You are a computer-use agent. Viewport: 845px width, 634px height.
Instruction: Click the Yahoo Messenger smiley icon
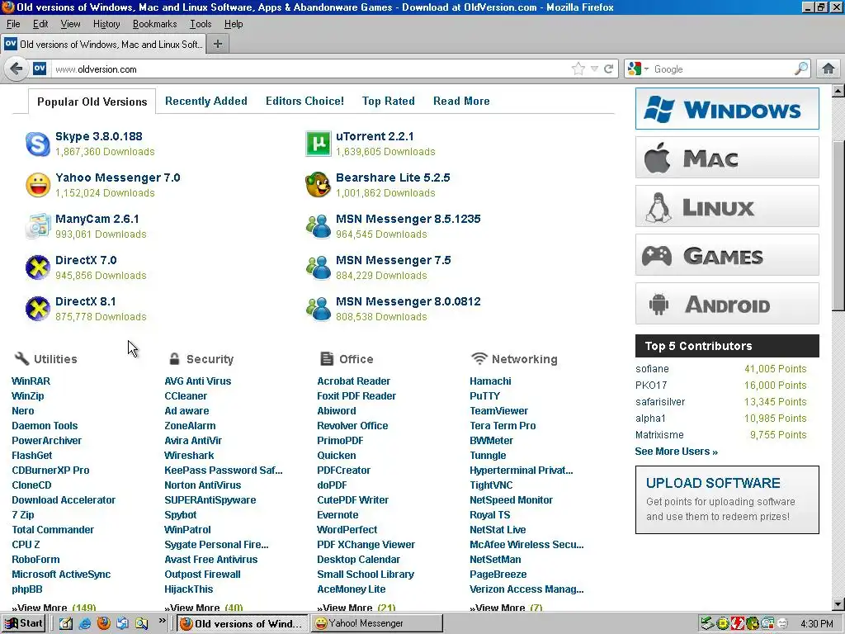point(38,186)
